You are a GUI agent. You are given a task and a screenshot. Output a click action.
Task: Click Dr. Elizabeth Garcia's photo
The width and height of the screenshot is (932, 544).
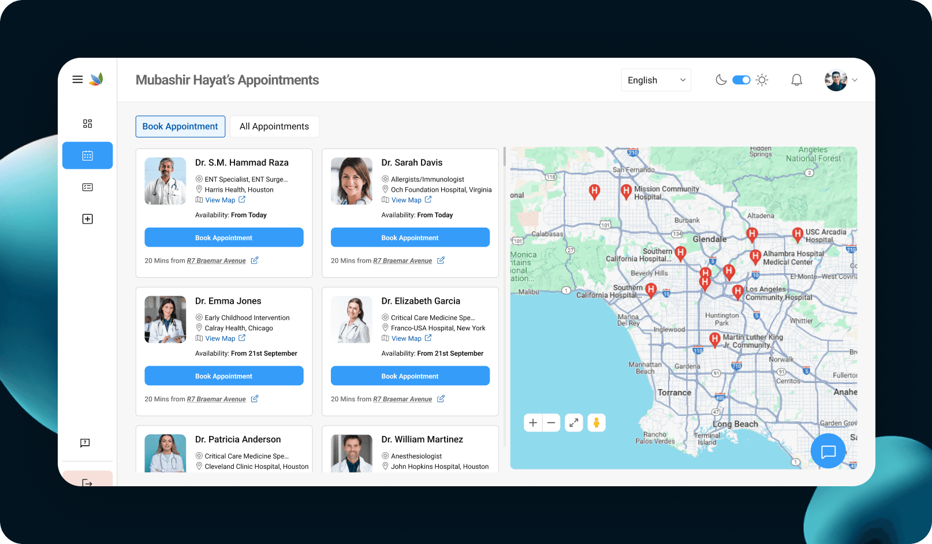352,319
